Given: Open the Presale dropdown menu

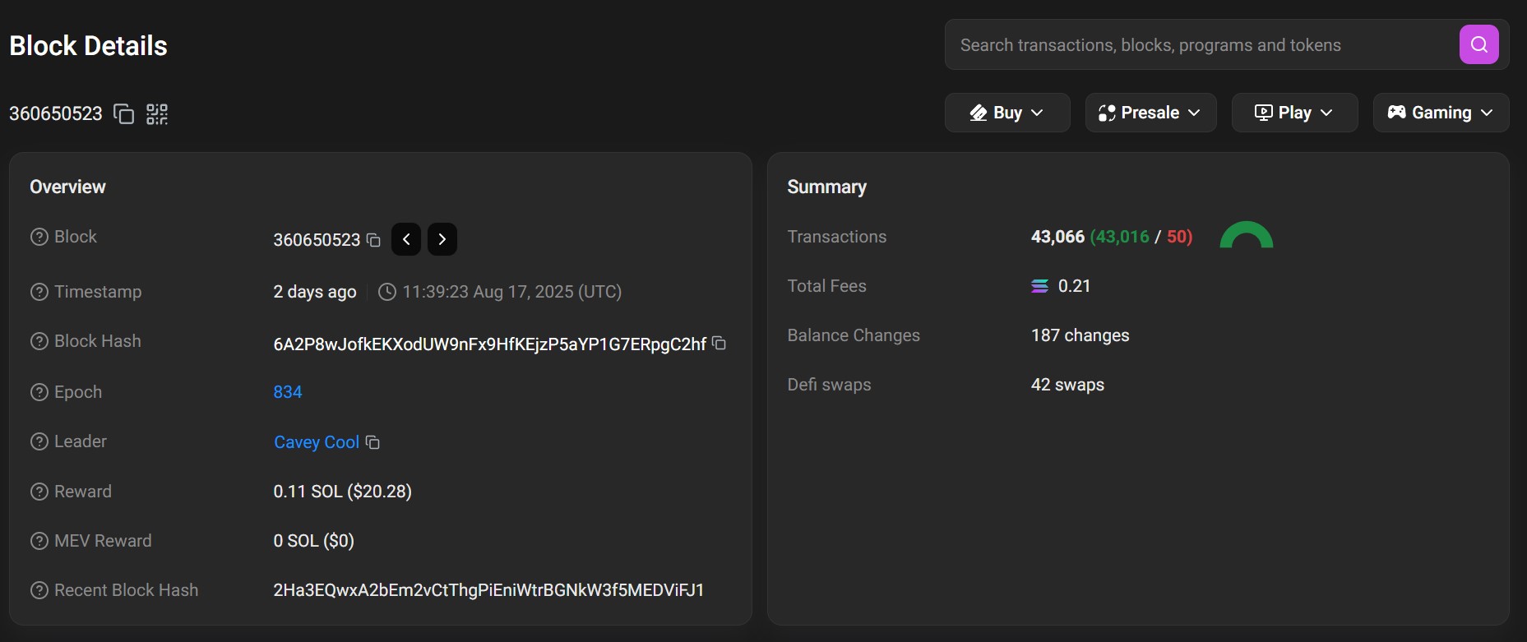Looking at the screenshot, I should click(1150, 113).
